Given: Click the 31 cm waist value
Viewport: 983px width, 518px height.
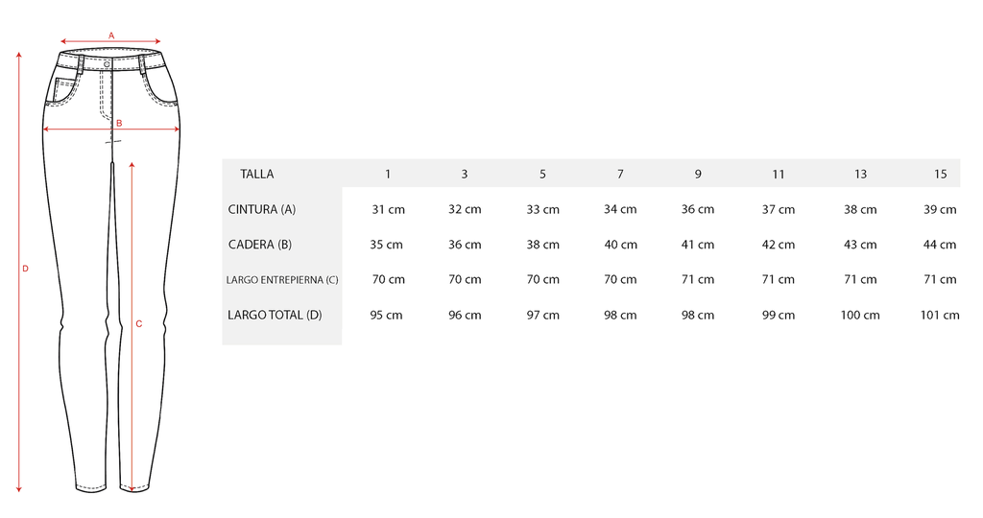Looking at the screenshot, I should (x=388, y=209).
